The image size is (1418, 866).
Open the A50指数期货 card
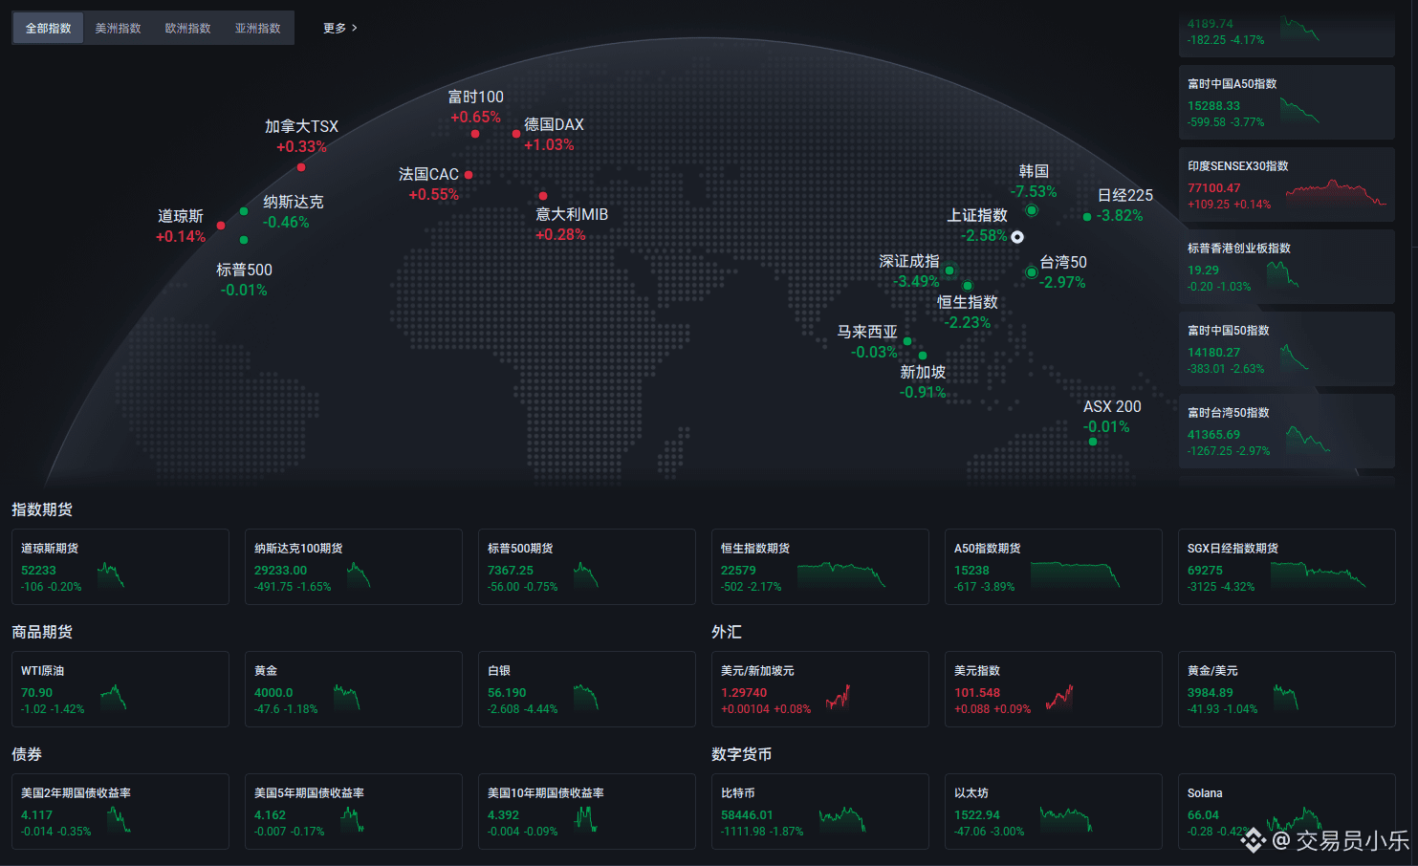click(x=1054, y=567)
